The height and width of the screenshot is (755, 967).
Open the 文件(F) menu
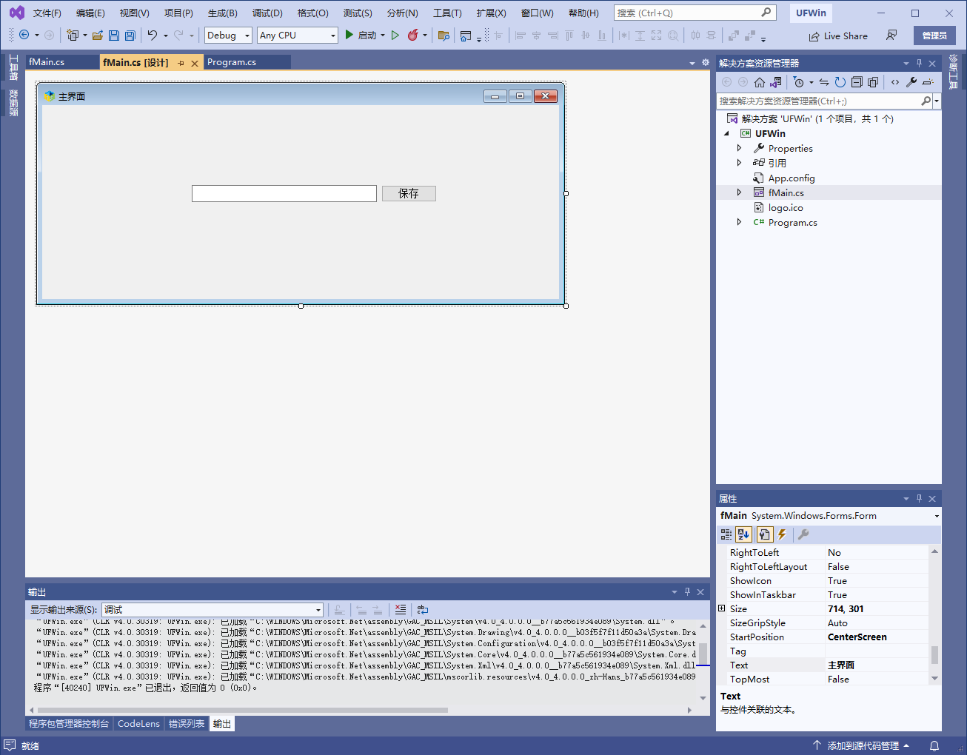pos(47,13)
